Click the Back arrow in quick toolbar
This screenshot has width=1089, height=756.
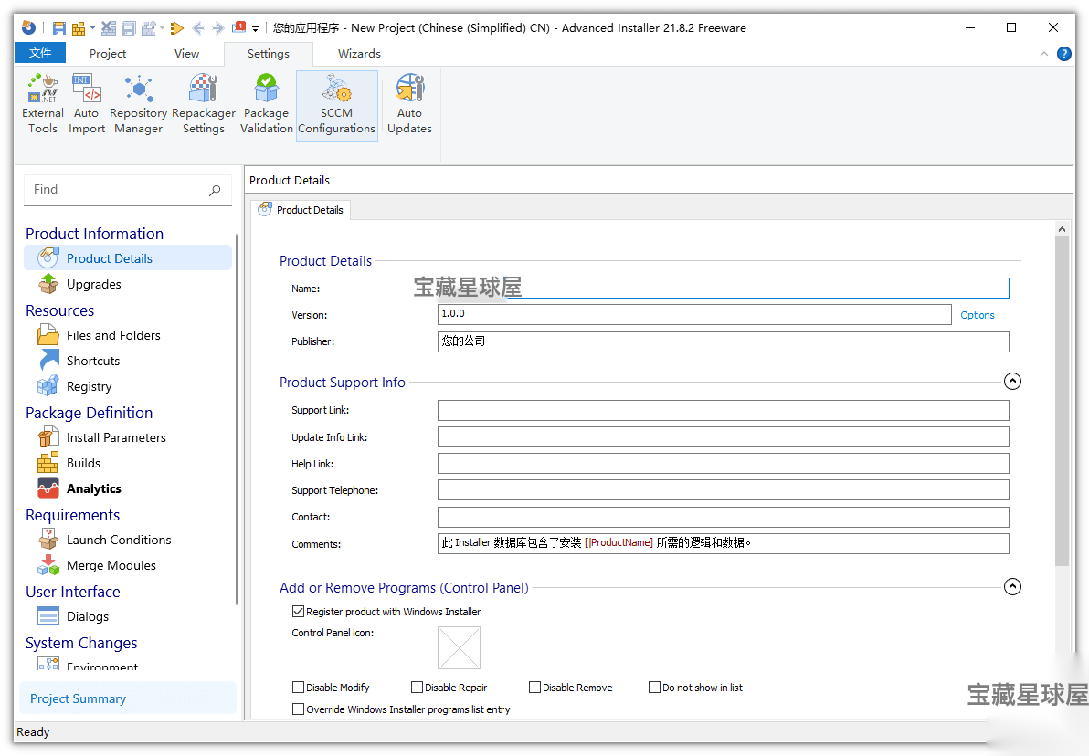(198, 27)
